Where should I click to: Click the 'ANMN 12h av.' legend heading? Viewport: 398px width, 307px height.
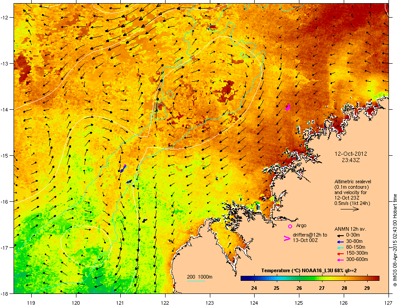point(350,229)
